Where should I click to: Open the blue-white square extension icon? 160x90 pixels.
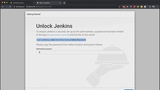[x=145, y=7]
